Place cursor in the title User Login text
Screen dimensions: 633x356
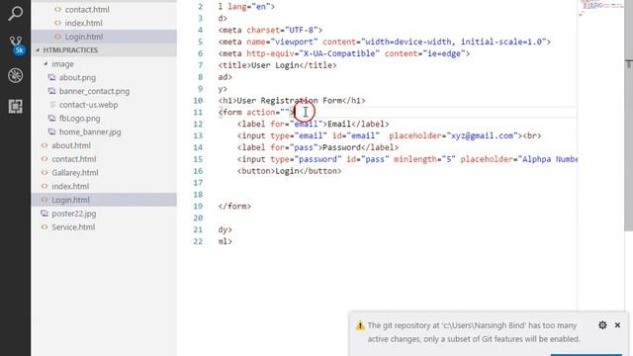coord(275,65)
